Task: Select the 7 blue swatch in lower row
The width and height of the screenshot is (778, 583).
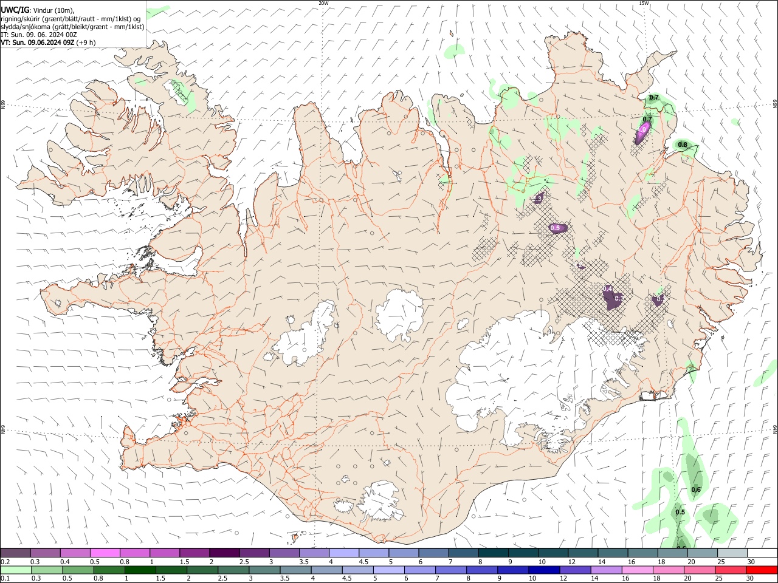Action: [x=451, y=570]
